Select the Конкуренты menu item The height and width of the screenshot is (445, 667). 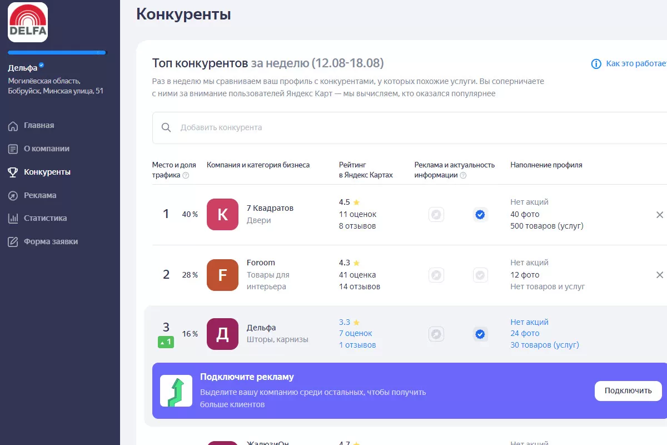[x=47, y=172]
